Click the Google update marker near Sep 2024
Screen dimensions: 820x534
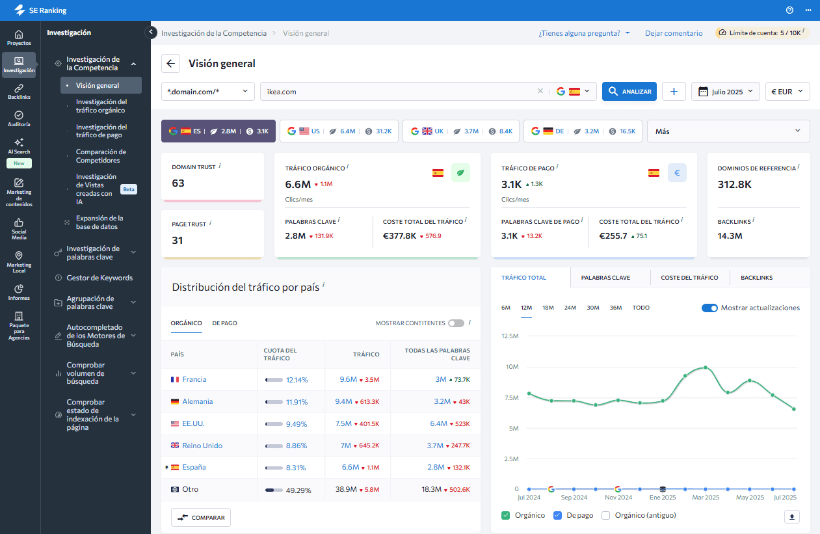coord(551,488)
